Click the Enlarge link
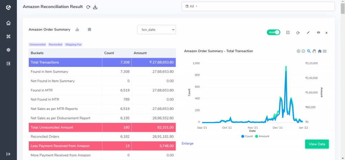Screen dimensions: 345x160 187,143
